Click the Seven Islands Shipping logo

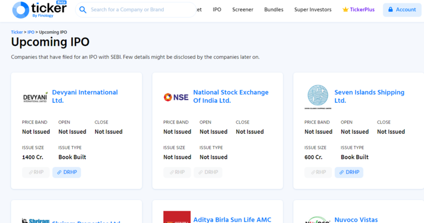[318, 97]
